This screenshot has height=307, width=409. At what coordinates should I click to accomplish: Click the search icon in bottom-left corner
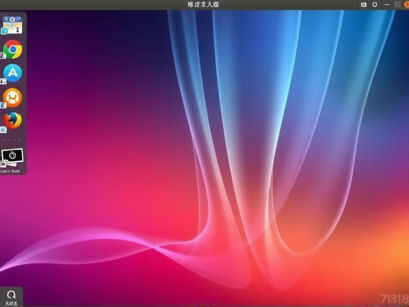pyautogui.click(x=11, y=295)
